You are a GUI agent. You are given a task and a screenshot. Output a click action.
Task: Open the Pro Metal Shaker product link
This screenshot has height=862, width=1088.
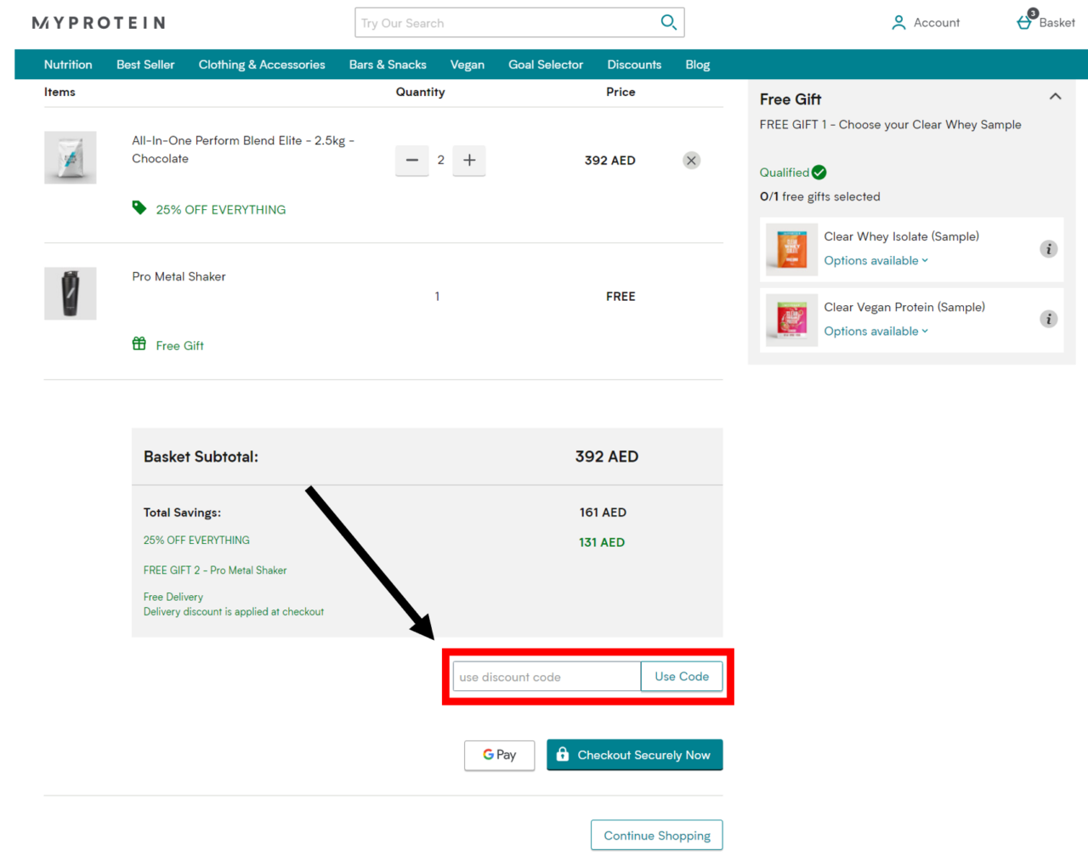pos(178,276)
